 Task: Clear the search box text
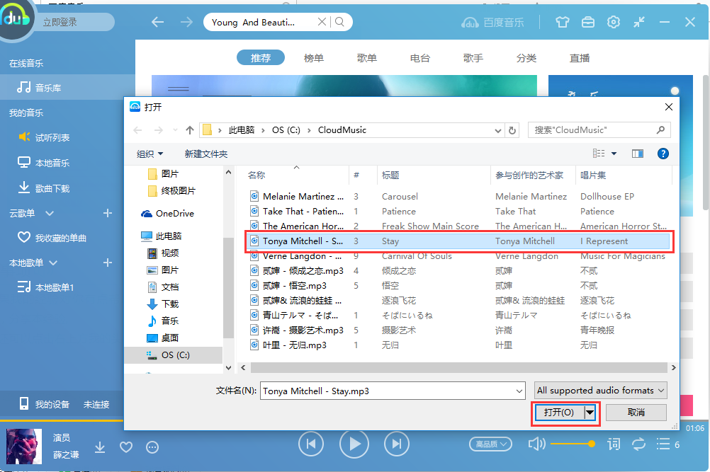coord(322,22)
